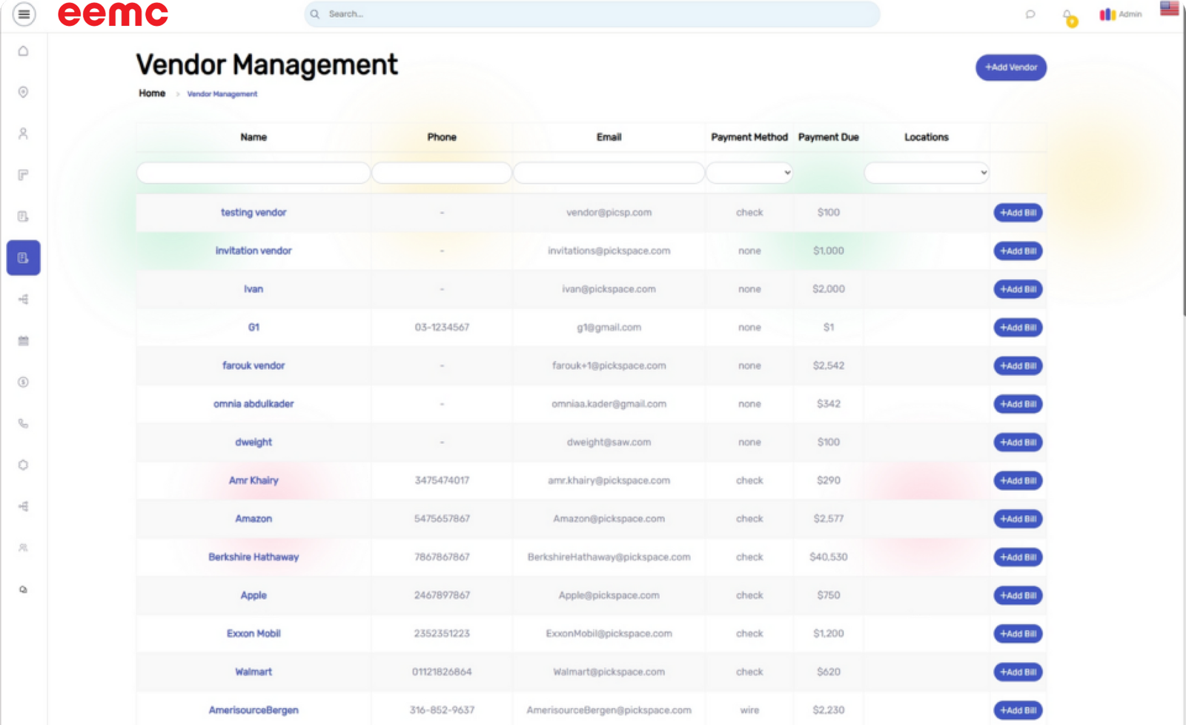The image size is (1186, 725).
Task: Select the user profile sidebar icon
Action: 24,133
